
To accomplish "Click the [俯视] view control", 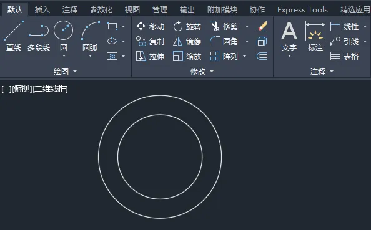I will coord(22,89).
